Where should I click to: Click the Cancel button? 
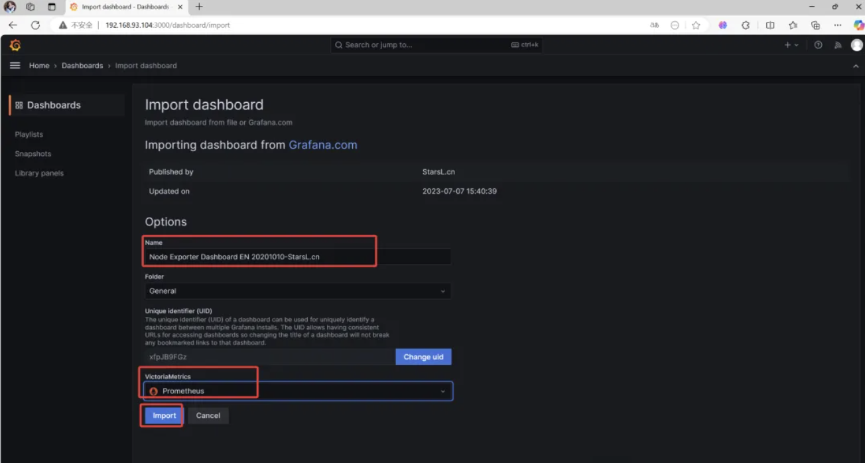[x=208, y=415]
